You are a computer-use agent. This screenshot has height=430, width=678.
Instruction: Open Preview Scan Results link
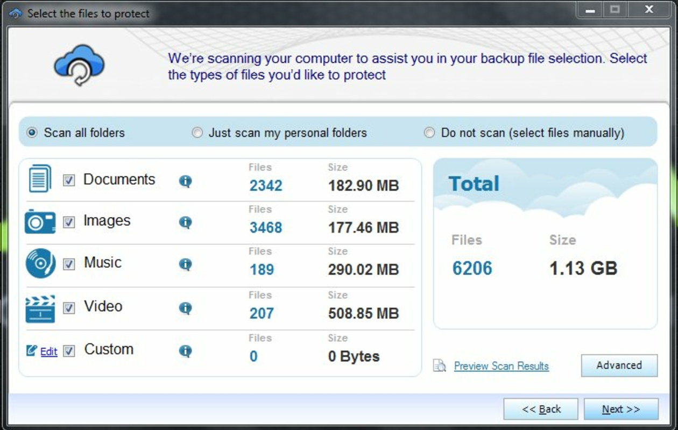click(x=502, y=366)
